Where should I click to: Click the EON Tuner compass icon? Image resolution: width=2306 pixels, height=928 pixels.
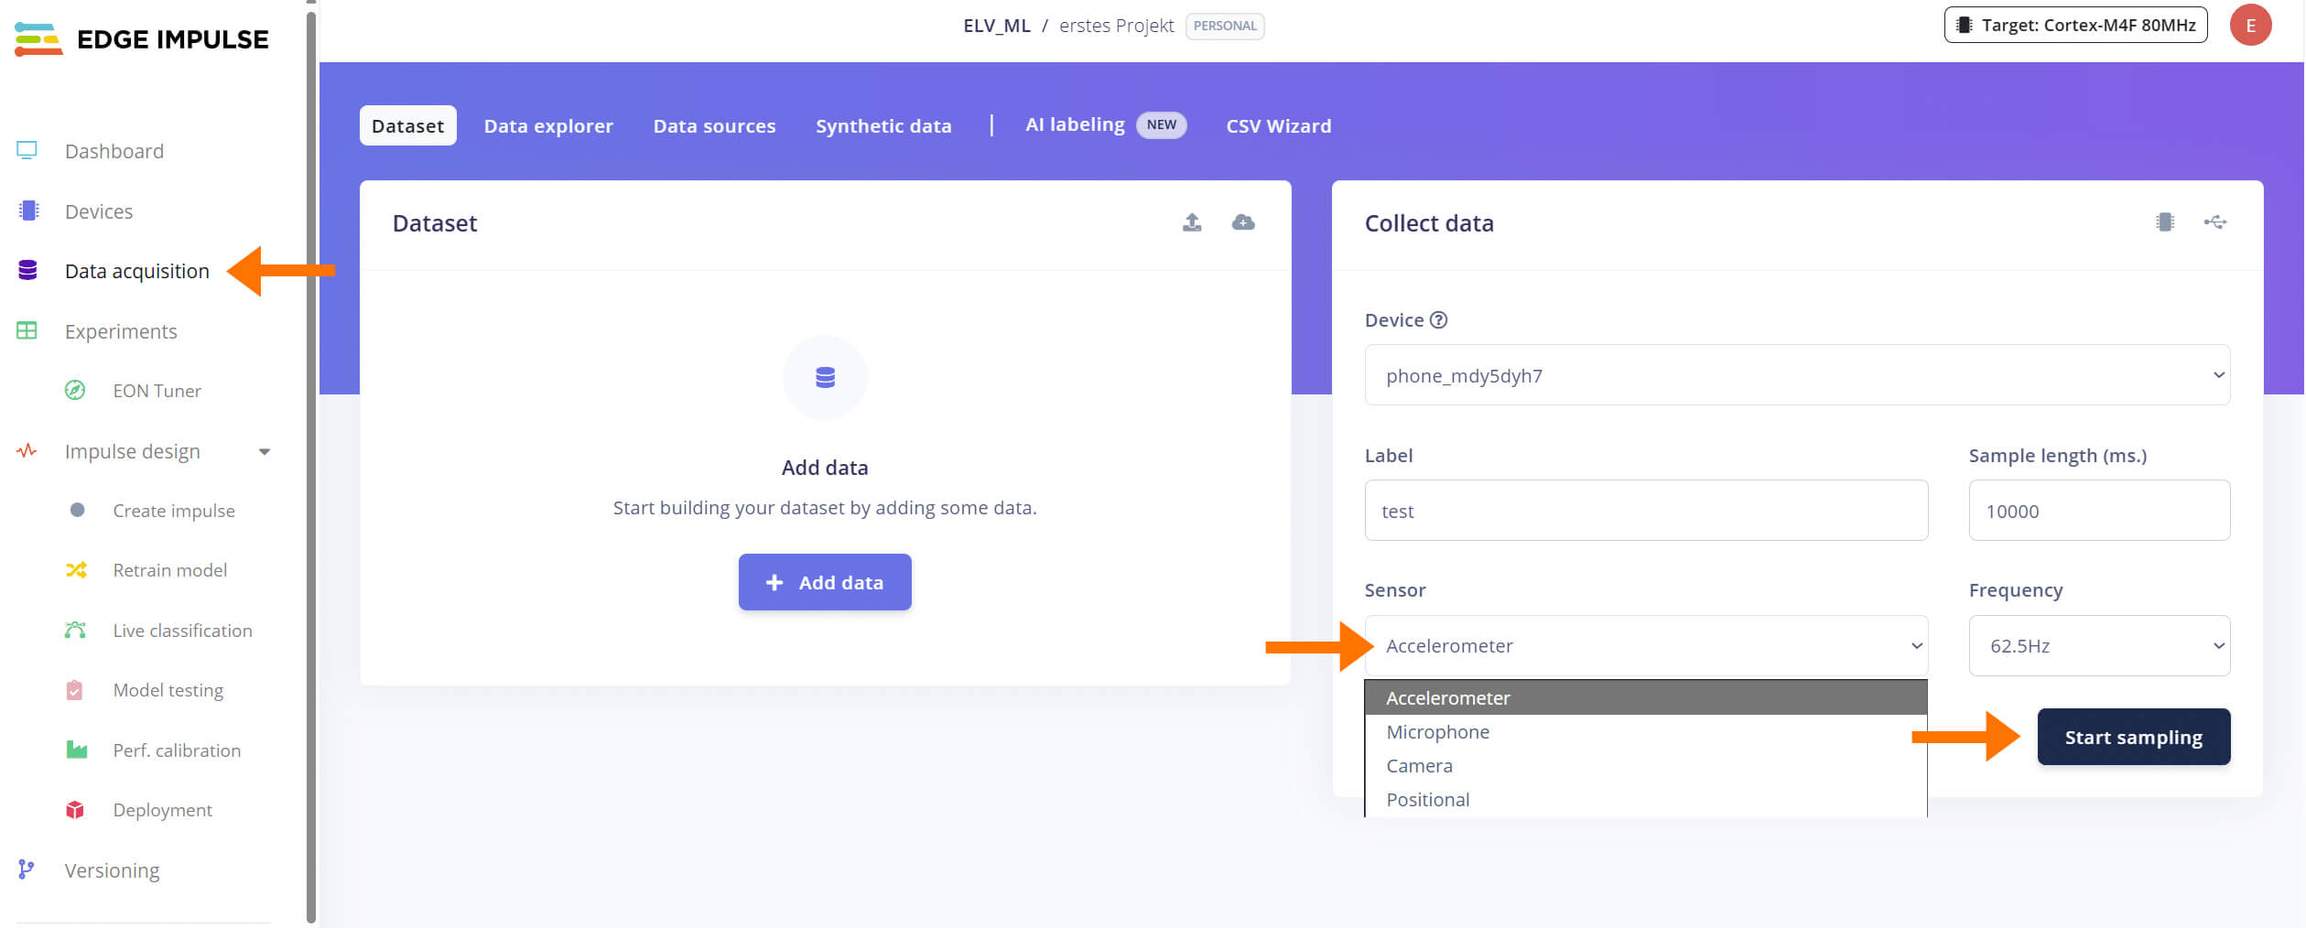75,390
